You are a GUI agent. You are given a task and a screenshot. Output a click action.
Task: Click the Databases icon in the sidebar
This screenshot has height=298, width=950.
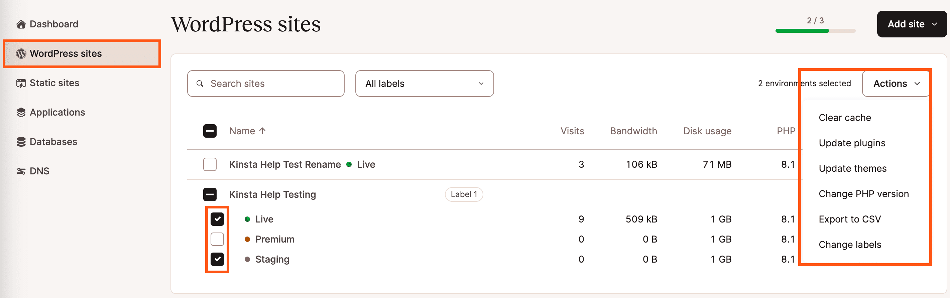(21, 141)
